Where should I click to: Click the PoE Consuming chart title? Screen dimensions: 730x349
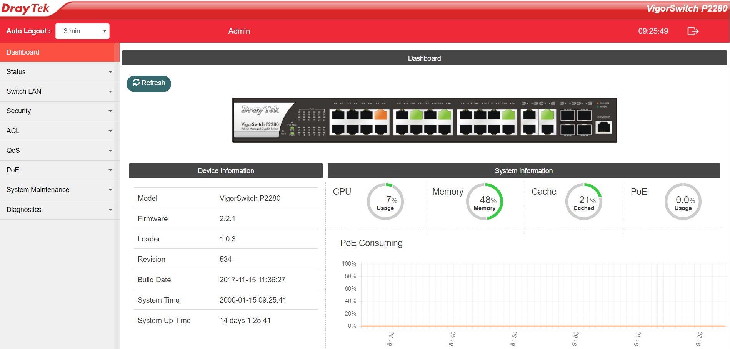click(371, 243)
